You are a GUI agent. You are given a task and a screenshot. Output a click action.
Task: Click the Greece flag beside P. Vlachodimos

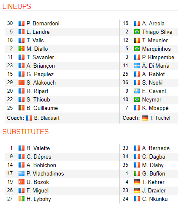(22, 173)
